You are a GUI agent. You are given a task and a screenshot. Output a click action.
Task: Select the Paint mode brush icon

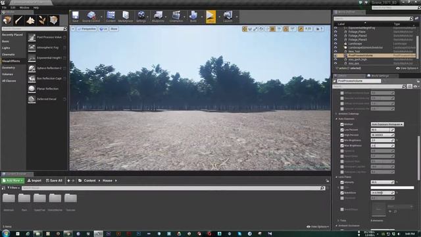point(19,20)
